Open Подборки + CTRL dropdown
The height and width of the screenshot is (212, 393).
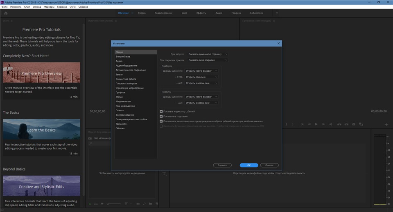[x=201, y=77]
